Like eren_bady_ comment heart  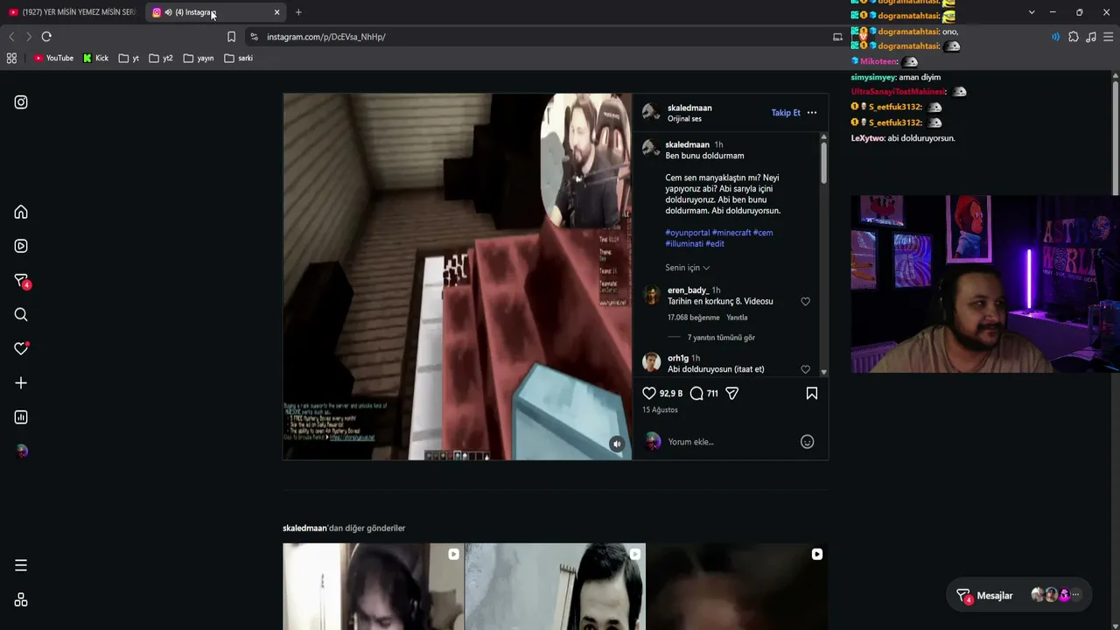[x=806, y=302]
